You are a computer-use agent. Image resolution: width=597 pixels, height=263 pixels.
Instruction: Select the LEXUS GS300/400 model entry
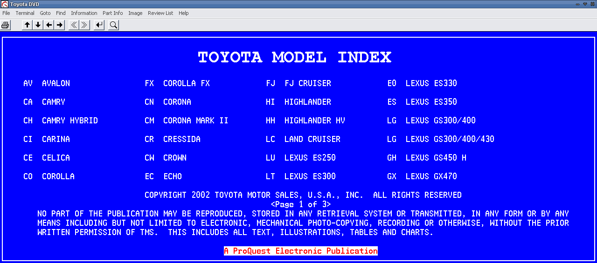click(431, 121)
